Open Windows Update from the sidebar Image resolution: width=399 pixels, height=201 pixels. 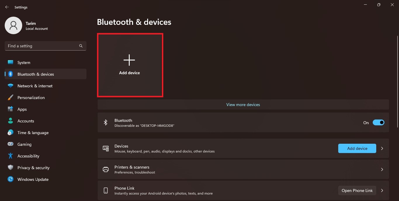(x=33, y=179)
